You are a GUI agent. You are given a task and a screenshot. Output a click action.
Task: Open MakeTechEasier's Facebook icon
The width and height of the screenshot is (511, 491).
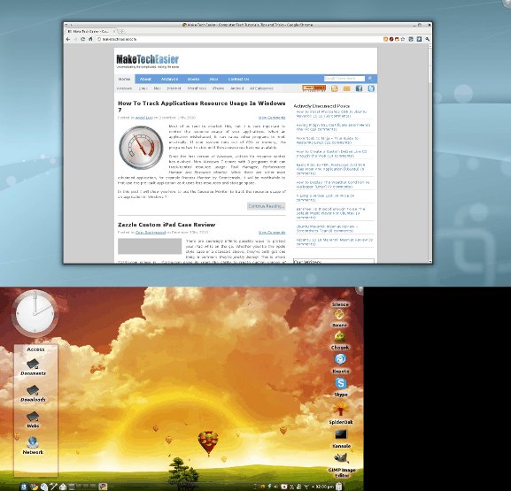pos(359,88)
